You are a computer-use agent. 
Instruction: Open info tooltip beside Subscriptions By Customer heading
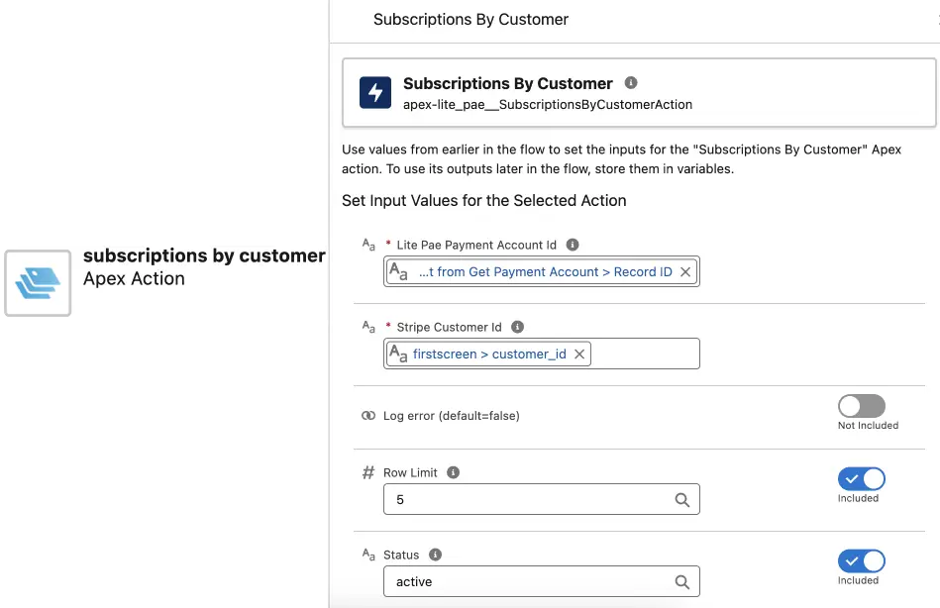[631, 83]
